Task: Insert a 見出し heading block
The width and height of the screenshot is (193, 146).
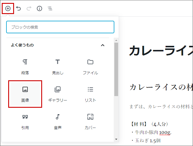Action: pyautogui.click(x=58, y=67)
